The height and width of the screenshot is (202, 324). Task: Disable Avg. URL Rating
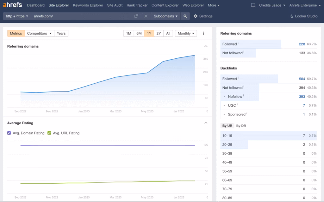tap(49, 133)
